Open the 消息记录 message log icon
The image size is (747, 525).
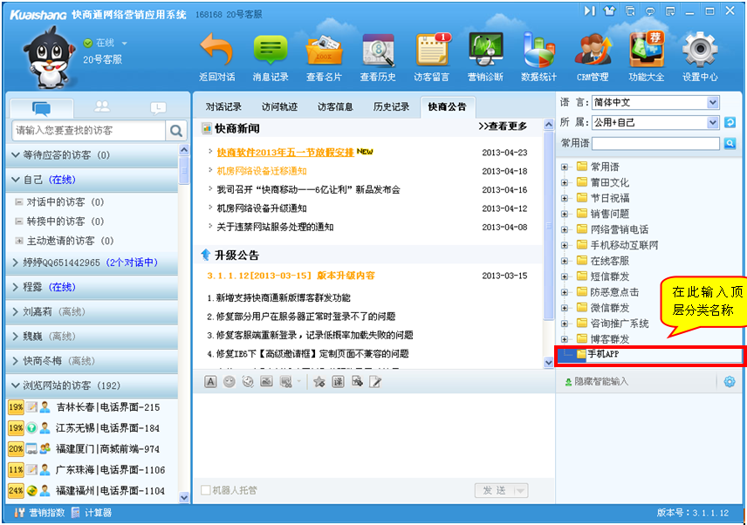pyautogui.click(x=271, y=51)
